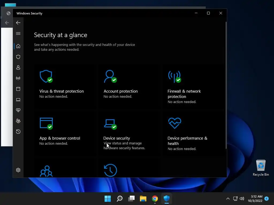Click globe icon in background window title bar

click(x=8, y=13)
